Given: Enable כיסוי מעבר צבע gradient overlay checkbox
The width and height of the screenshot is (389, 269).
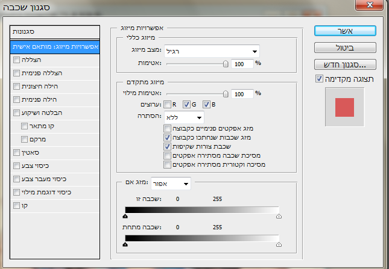Looking at the screenshot, I should [16, 179].
